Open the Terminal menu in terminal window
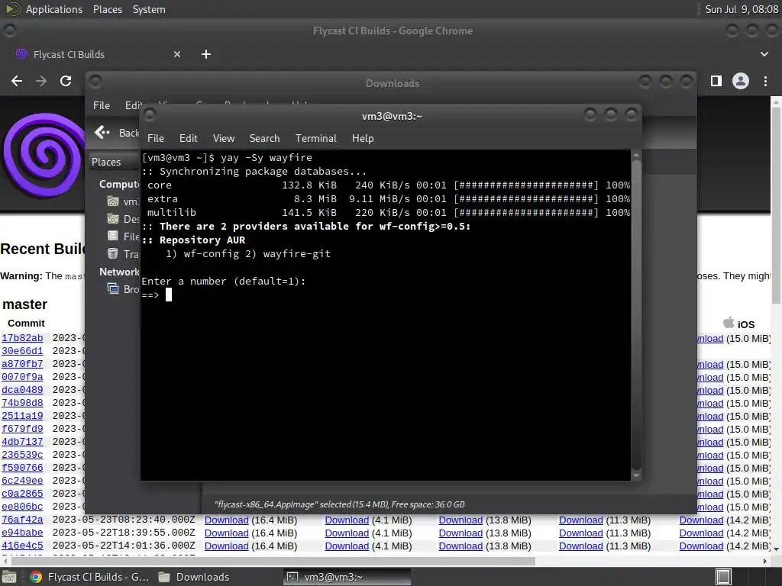782x586 pixels. tap(315, 138)
